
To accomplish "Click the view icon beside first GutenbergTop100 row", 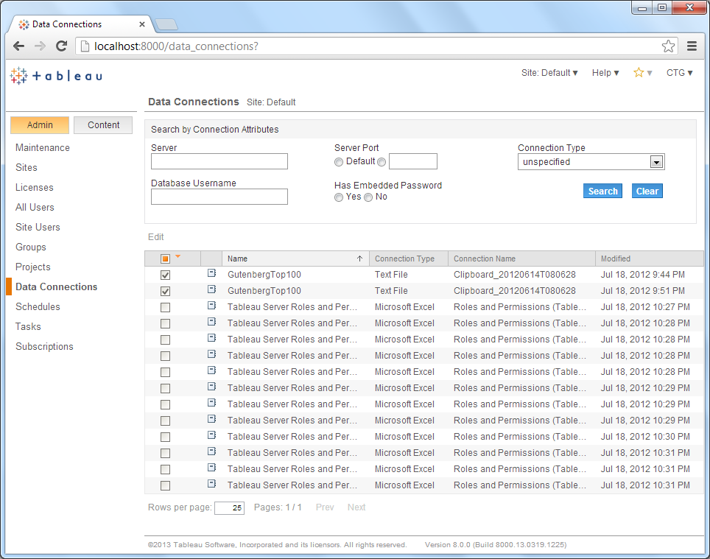I will tap(211, 273).
